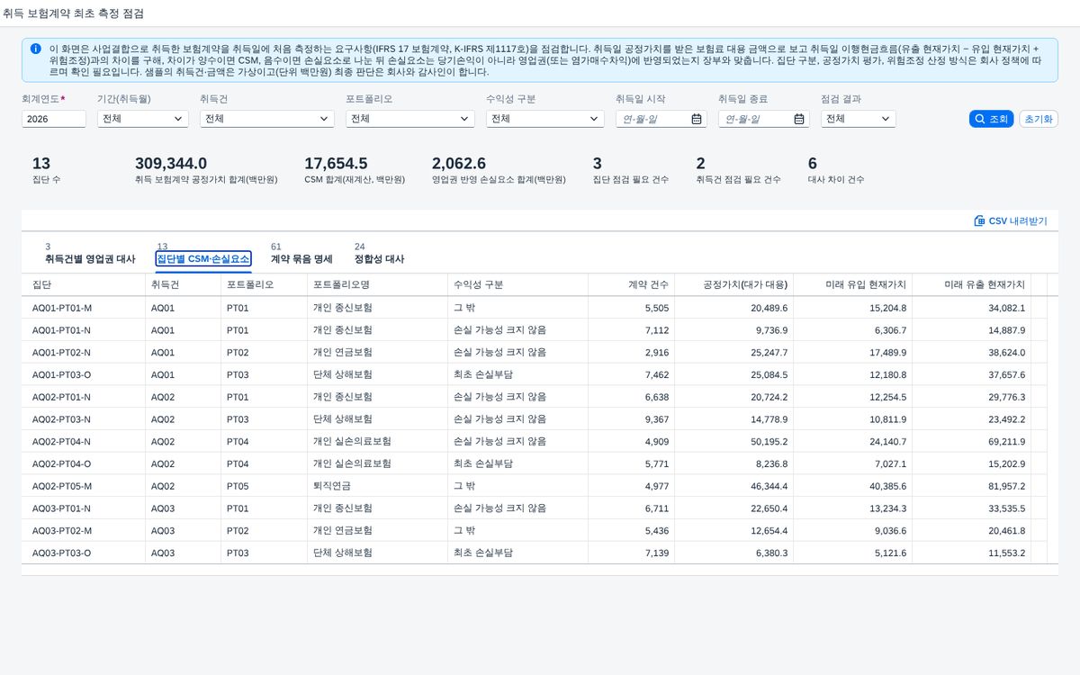Click the 대사 차이 건수 KPI
Screen dimensions: 1080x675
[x=836, y=170]
